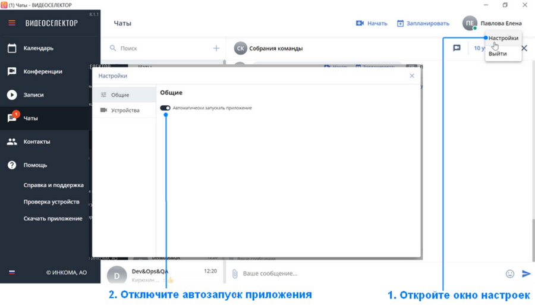Open the Павлова Елена user menu
The width and height of the screenshot is (535, 305).
[x=492, y=23]
